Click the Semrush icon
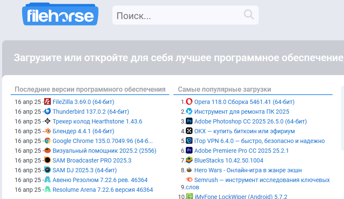 pos(189,179)
